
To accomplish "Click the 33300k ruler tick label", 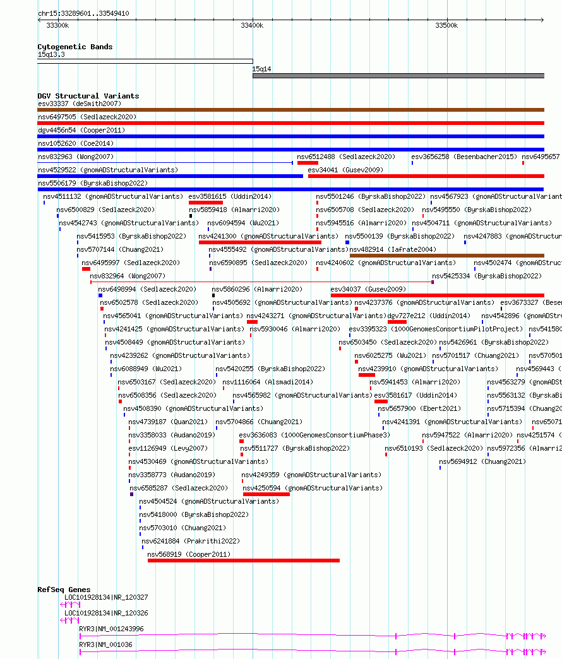I will click(x=57, y=26).
